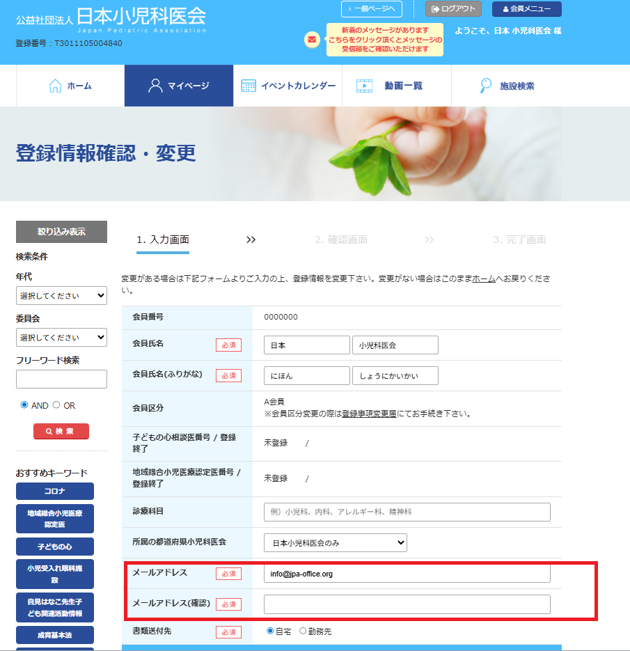Click the メールアドレス(確認) input field
Viewport: 630px width, 651px height.
pos(407,604)
